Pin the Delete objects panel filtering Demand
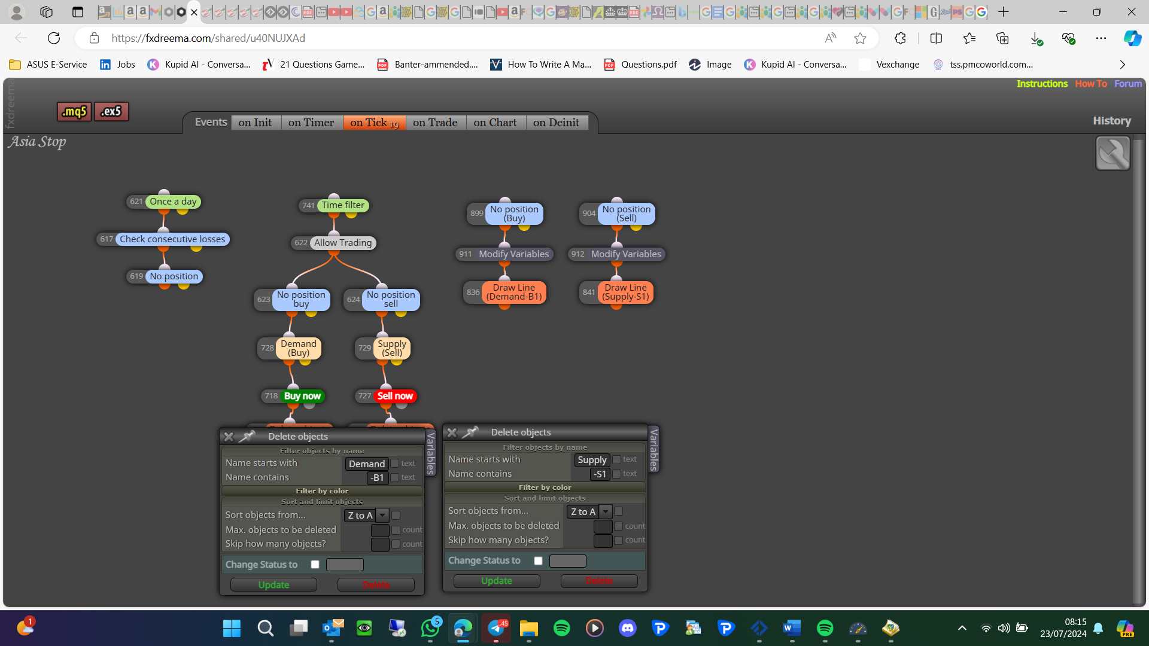 247,437
